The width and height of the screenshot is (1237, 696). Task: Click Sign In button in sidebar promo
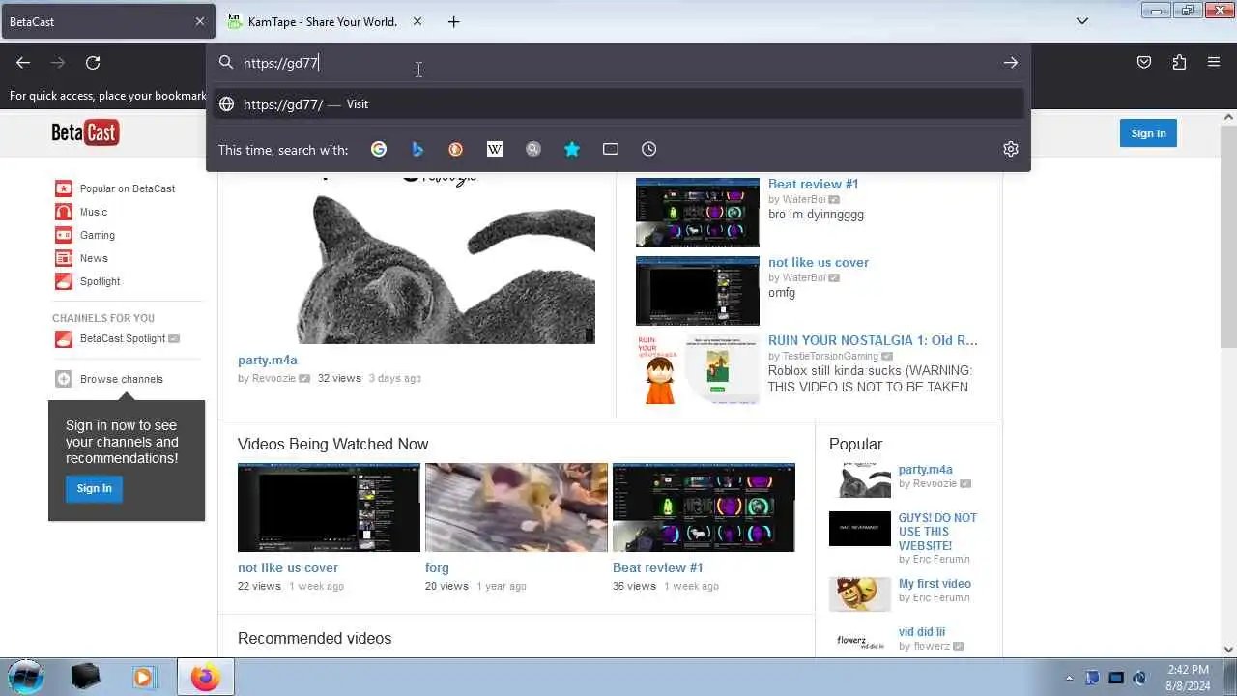point(94,488)
